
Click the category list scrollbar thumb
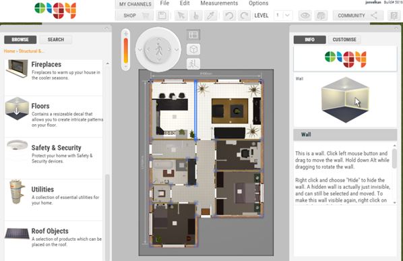(x=107, y=217)
